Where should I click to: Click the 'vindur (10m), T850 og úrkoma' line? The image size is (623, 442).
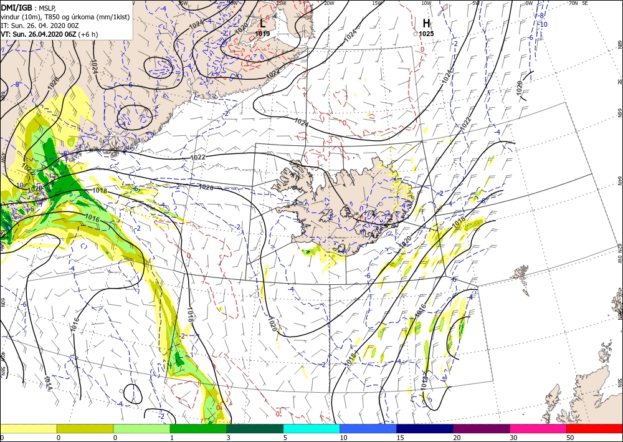pos(65,17)
